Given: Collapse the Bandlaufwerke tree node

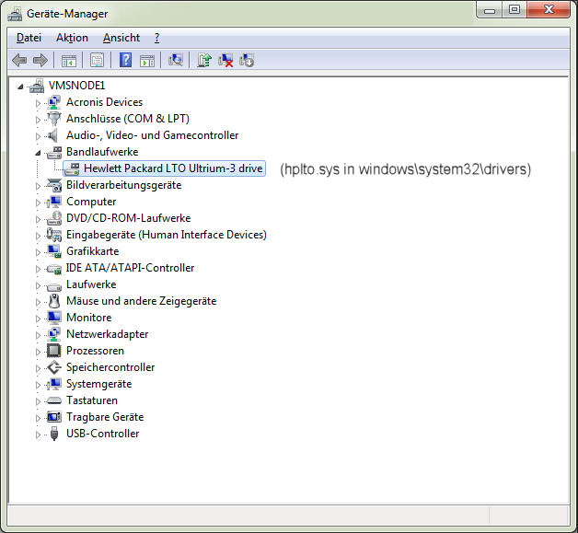Looking at the screenshot, I should click(39, 152).
